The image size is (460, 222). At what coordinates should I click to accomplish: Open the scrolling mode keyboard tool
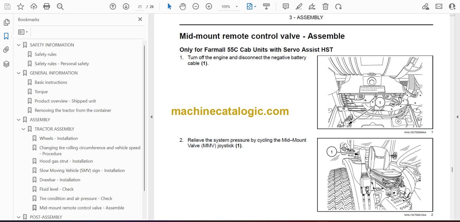click(266, 6)
